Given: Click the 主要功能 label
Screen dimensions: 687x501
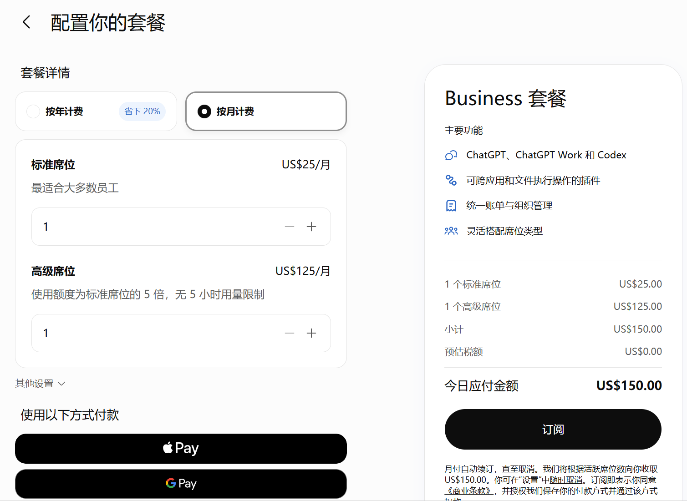Looking at the screenshot, I should [x=463, y=131].
